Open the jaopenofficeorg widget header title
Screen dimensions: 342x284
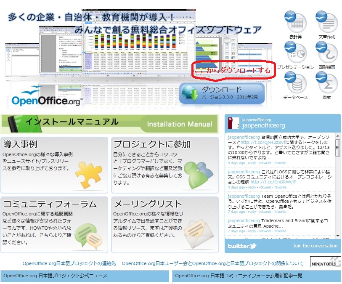pos(263,125)
